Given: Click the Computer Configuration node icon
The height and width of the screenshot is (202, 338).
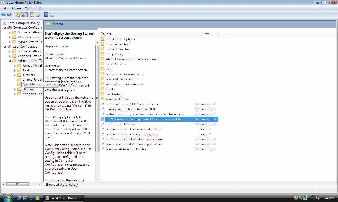Looking at the screenshot, I should pyautogui.click(x=10, y=28).
